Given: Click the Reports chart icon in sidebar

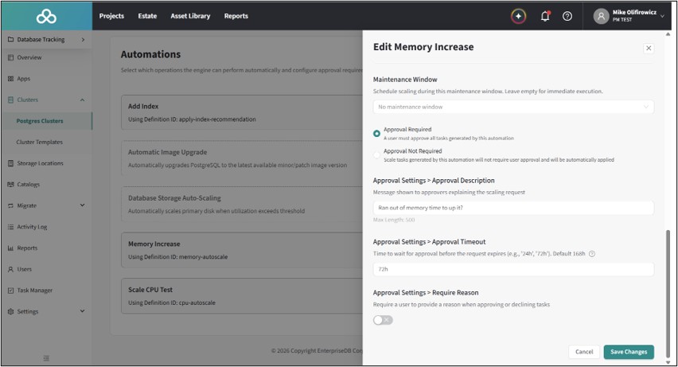Looking at the screenshot, I should coord(11,248).
